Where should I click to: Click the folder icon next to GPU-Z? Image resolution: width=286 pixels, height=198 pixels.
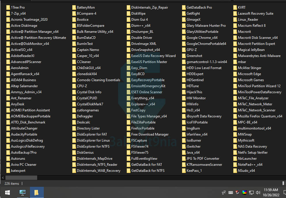[184, 50]
